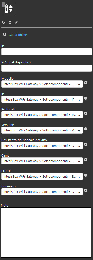
Task: Click the arrow icon next to the IP dropdown
Action: coord(85,98)
